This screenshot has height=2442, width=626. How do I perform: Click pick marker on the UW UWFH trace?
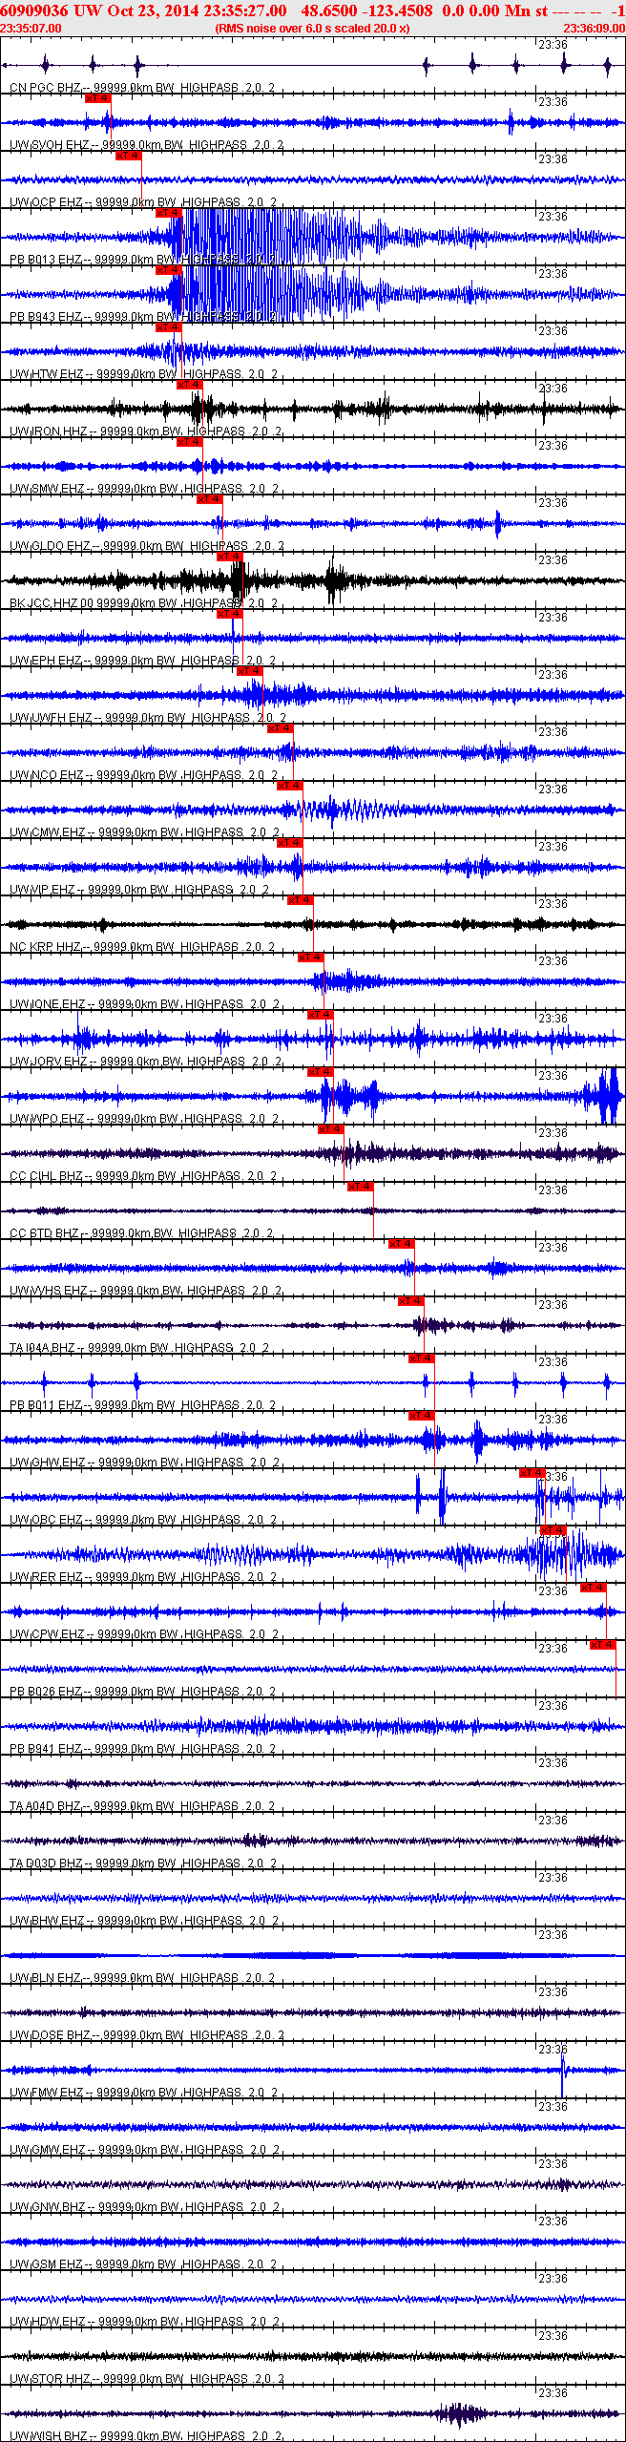[x=250, y=671]
